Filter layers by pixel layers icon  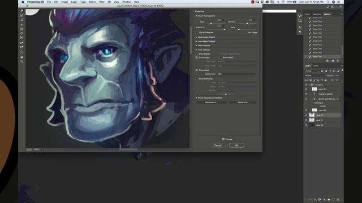[322, 71]
